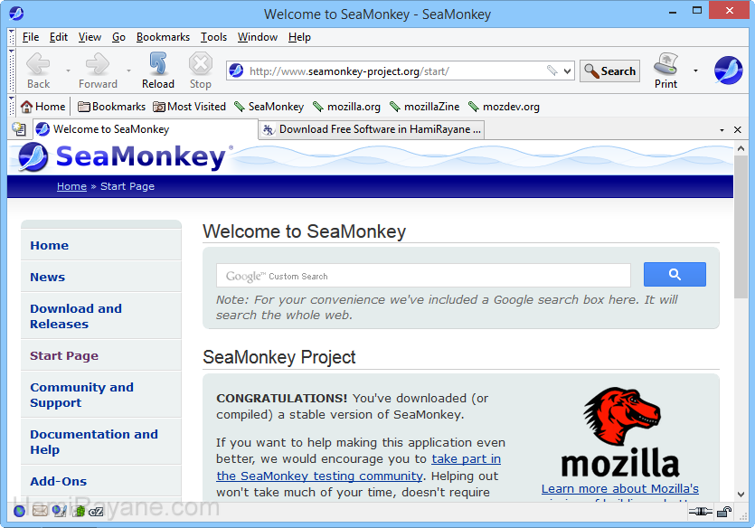Open the Edit menu
755x528 pixels.
pos(58,37)
